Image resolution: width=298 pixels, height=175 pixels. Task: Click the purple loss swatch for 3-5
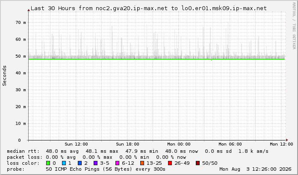click(96, 163)
